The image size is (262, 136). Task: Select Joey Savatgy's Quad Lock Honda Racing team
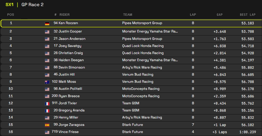click(143, 46)
